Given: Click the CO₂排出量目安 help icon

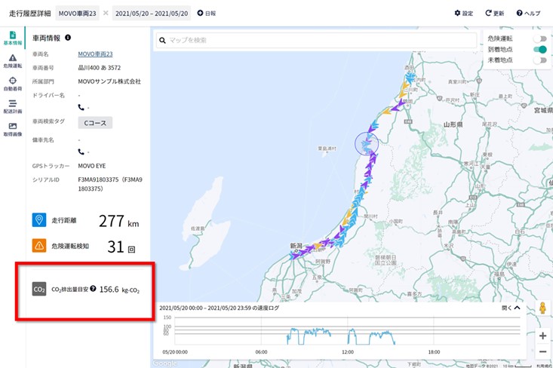Looking at the screenshot, I should 93,289.
